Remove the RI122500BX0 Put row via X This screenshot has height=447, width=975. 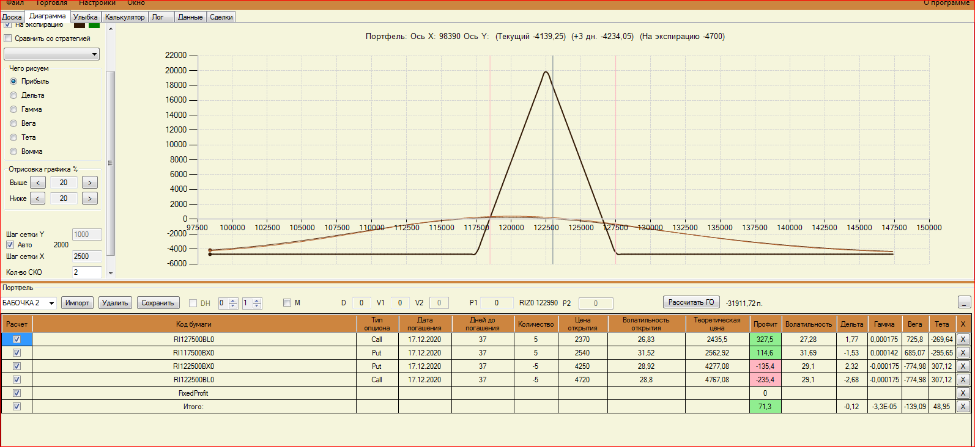(963, 366)
